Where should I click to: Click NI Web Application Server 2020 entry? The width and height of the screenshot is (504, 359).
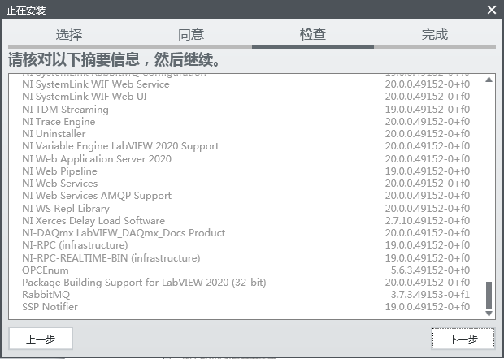(97, 159)
